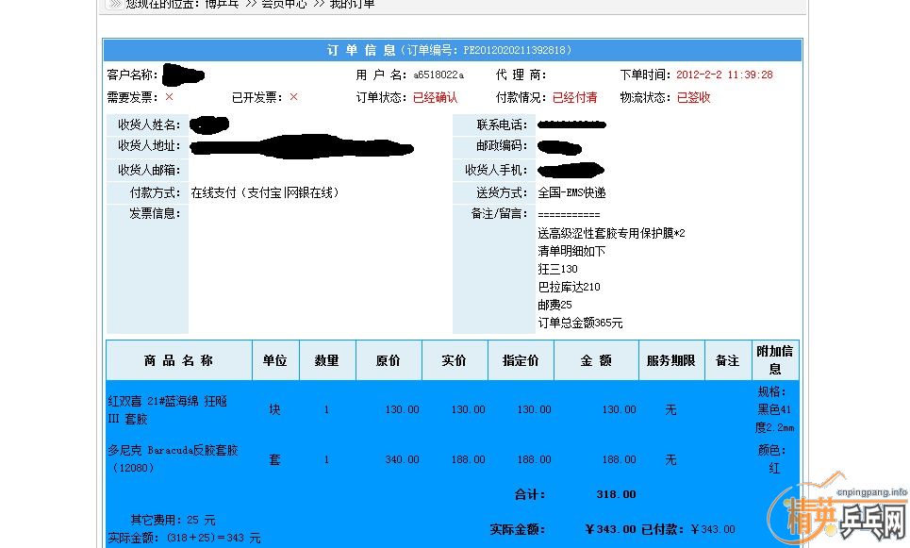This screenshot has width=910, height=548.
Task: Open 博乒网 from the breadcrumb
Action: tap(221, 4)
